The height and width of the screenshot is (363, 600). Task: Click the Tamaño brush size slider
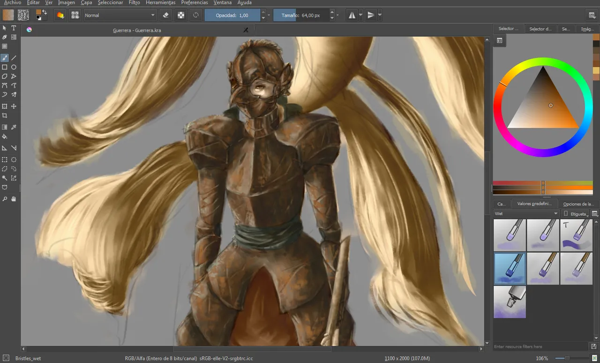pyautogui.click(x=301, y=15)
